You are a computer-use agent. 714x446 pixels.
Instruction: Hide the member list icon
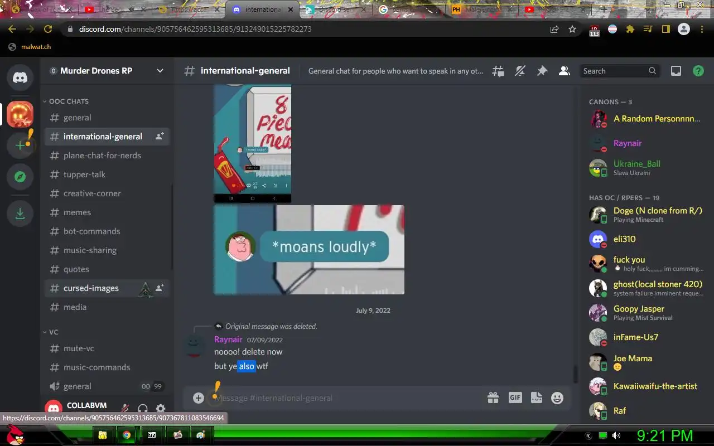click(x=565, y=71)
